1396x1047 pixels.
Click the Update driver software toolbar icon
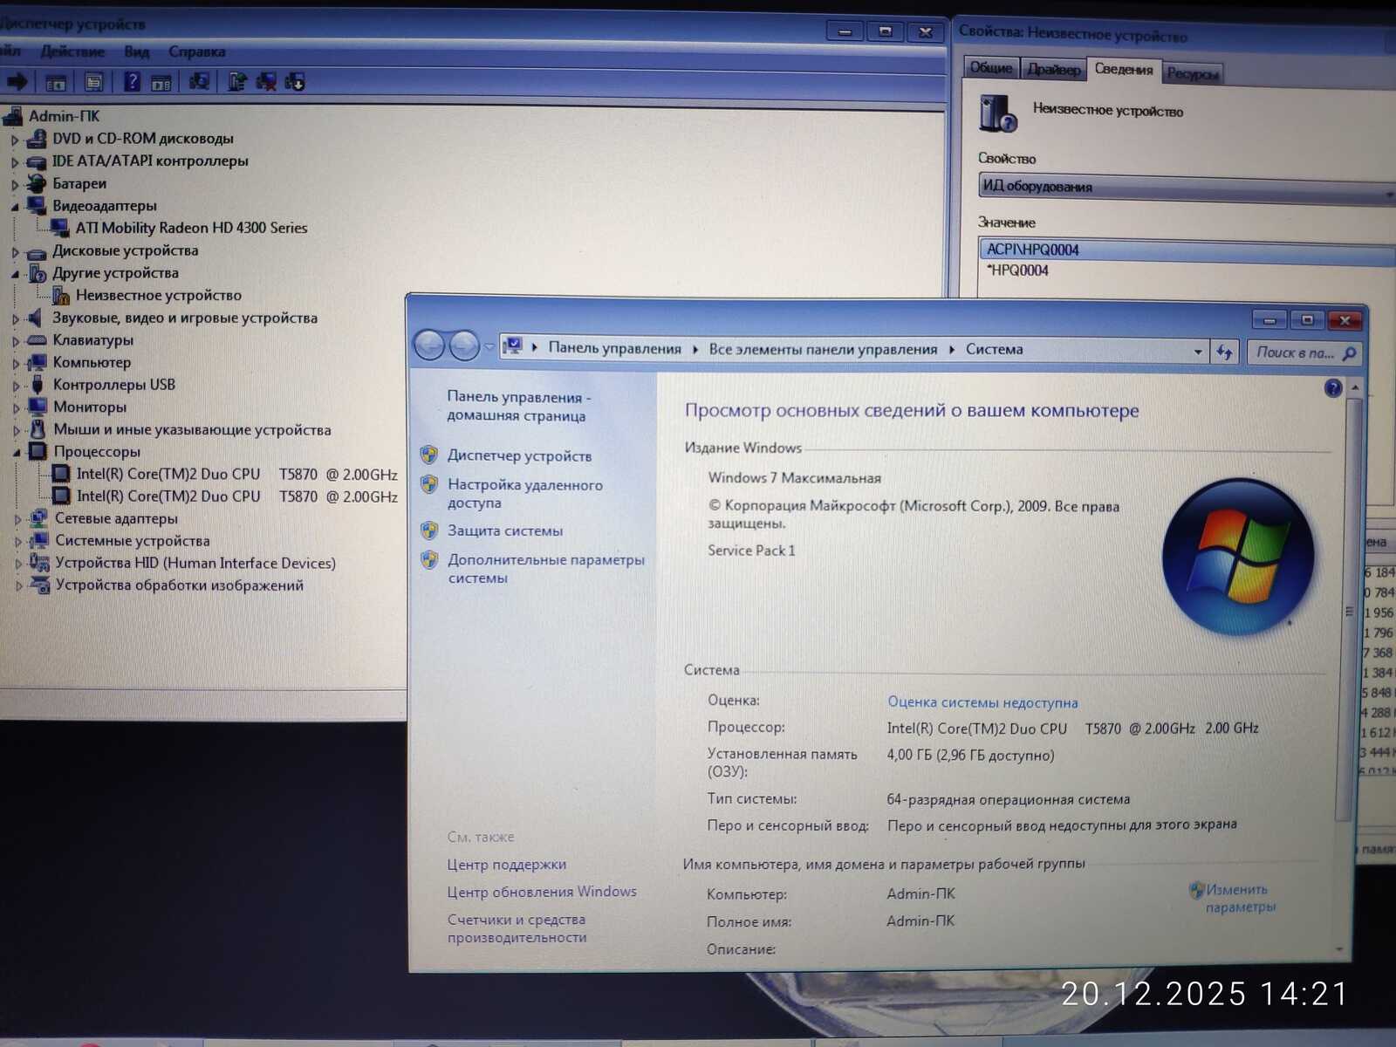click(x=237, y=82)
